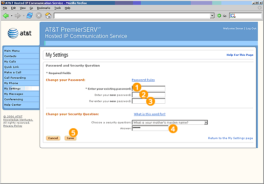Go to Conferencing in the sidebar

click(22, 99)
